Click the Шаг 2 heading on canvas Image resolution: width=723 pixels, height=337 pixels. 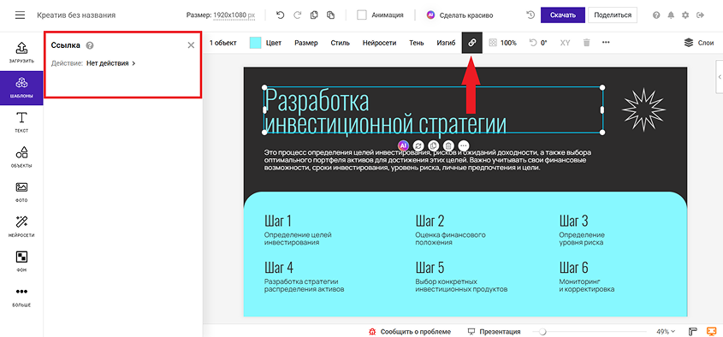point(430,221)
